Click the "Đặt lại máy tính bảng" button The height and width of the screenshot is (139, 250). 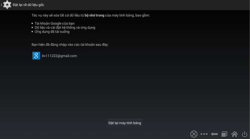point(125,123)
